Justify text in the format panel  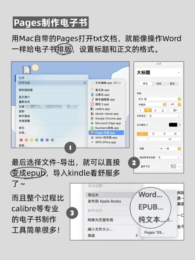(x=175, y=134)
